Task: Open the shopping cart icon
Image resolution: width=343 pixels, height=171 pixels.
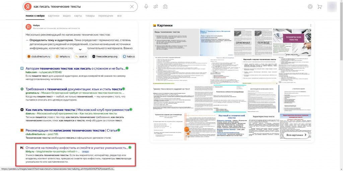Action: (x=320, y=7)
